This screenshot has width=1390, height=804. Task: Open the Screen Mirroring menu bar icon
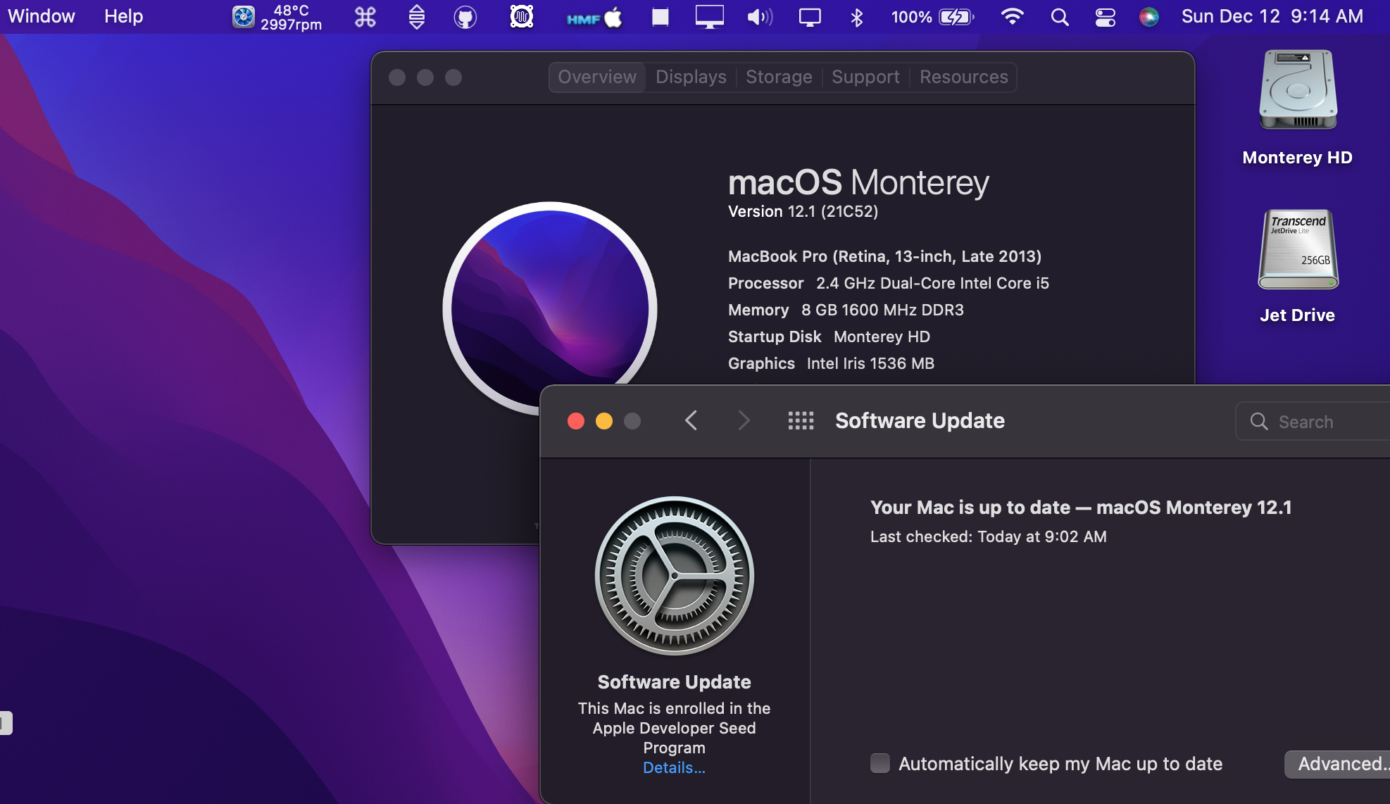(x=810, y=17)
